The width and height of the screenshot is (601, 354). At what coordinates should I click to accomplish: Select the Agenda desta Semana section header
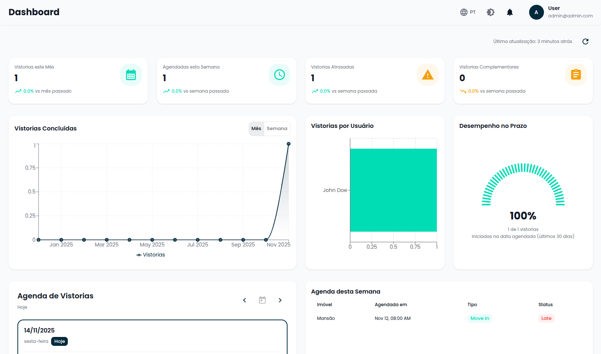[346, 291]
